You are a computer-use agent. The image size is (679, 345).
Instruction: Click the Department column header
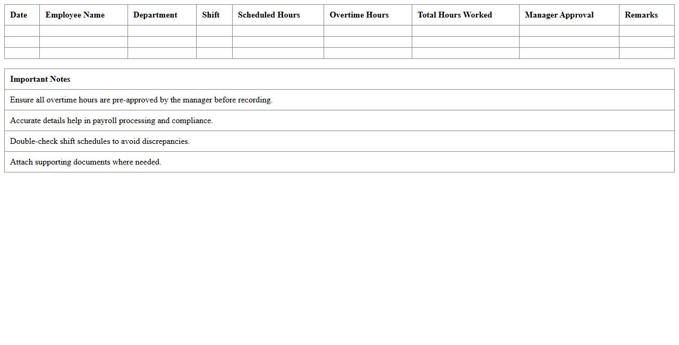tap(155, 15)
